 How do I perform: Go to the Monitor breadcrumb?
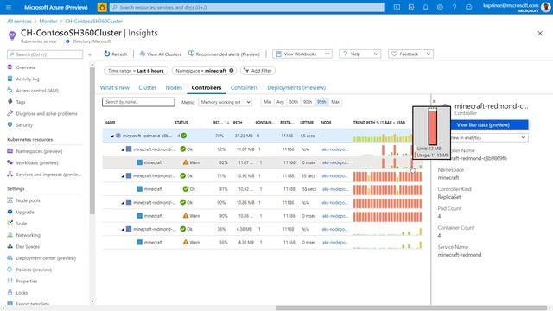pos(48,21)
